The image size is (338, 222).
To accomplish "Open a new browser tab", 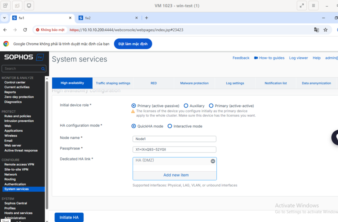I will (147, 18).
